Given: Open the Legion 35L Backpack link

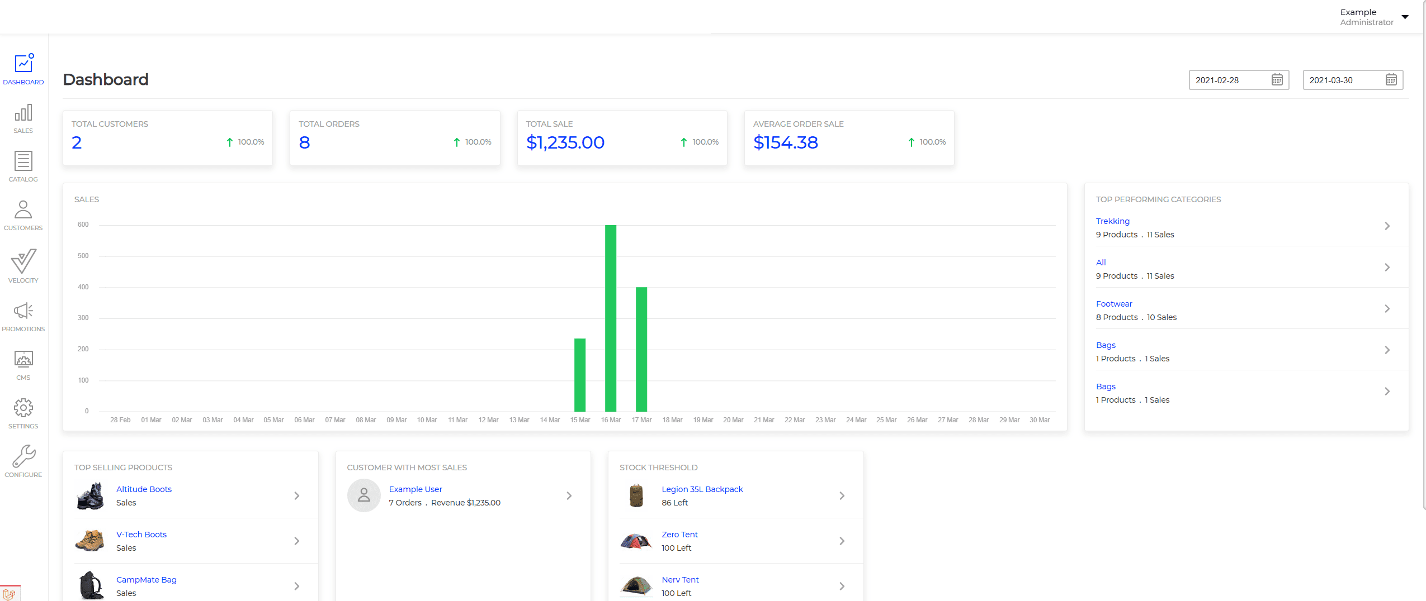Looking at the screenshot, I should 702,489.
